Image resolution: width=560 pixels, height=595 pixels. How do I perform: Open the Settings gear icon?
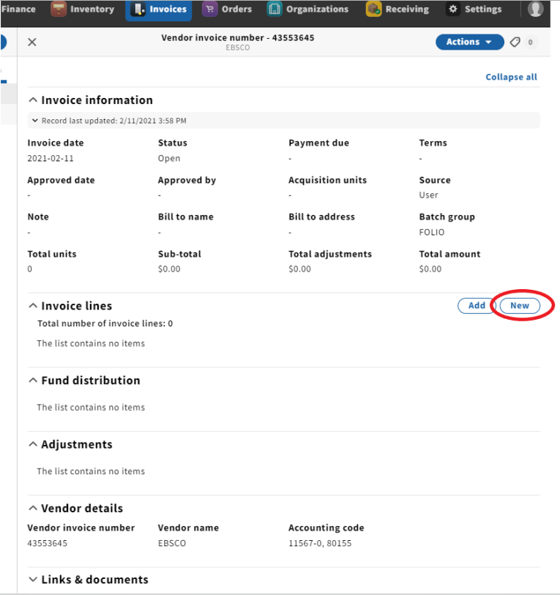click(x=453, y=9)
